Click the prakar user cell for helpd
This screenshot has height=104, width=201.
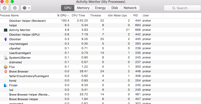click(x=147, y=25)
